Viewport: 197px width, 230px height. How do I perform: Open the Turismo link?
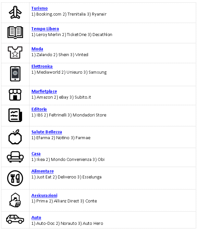(x=40, y=8)
